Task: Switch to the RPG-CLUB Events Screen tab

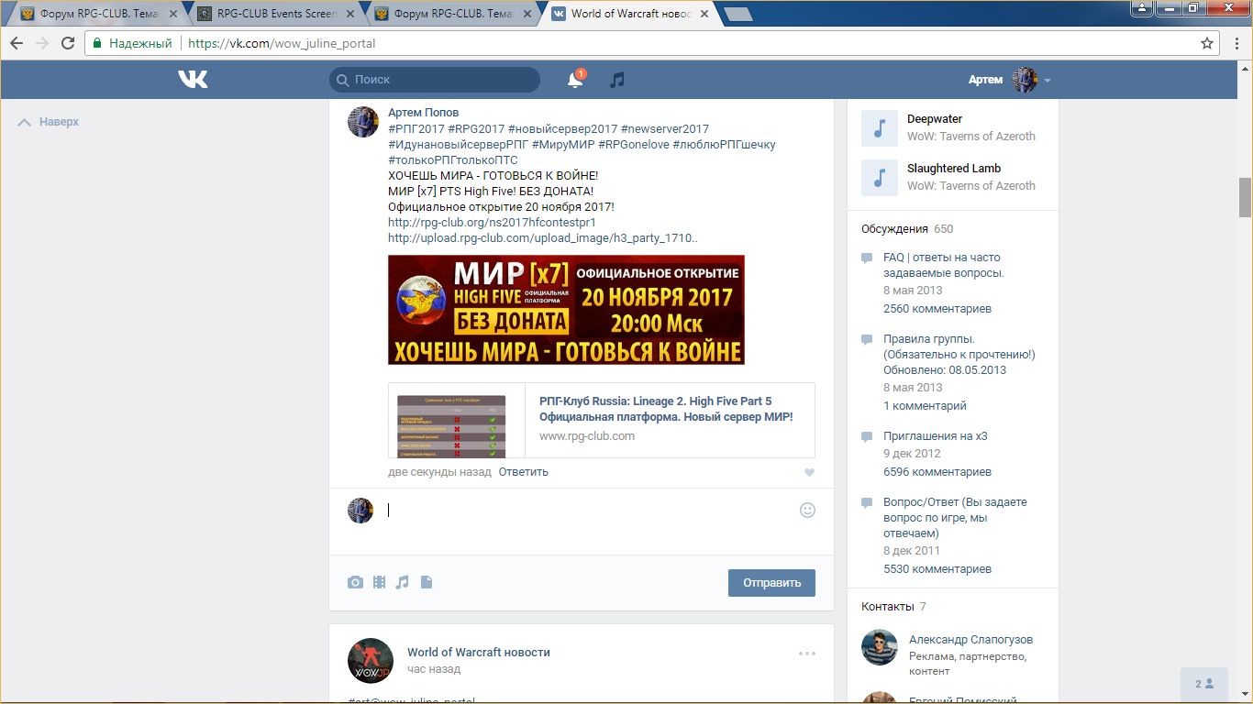Action: tap(276, 14)
